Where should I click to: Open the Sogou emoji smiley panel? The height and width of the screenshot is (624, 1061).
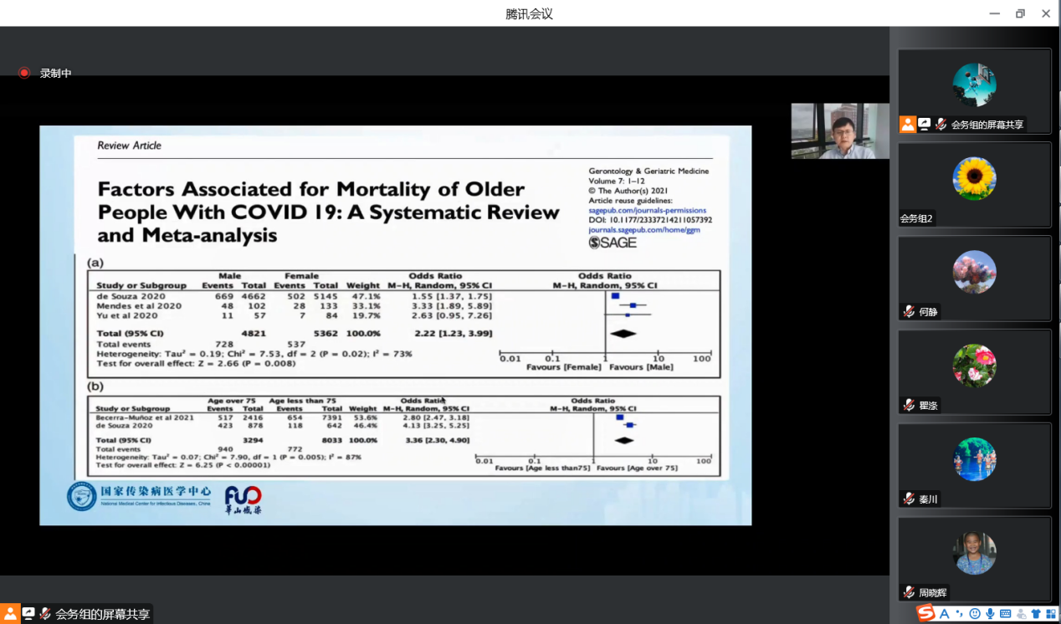(975, 614)
